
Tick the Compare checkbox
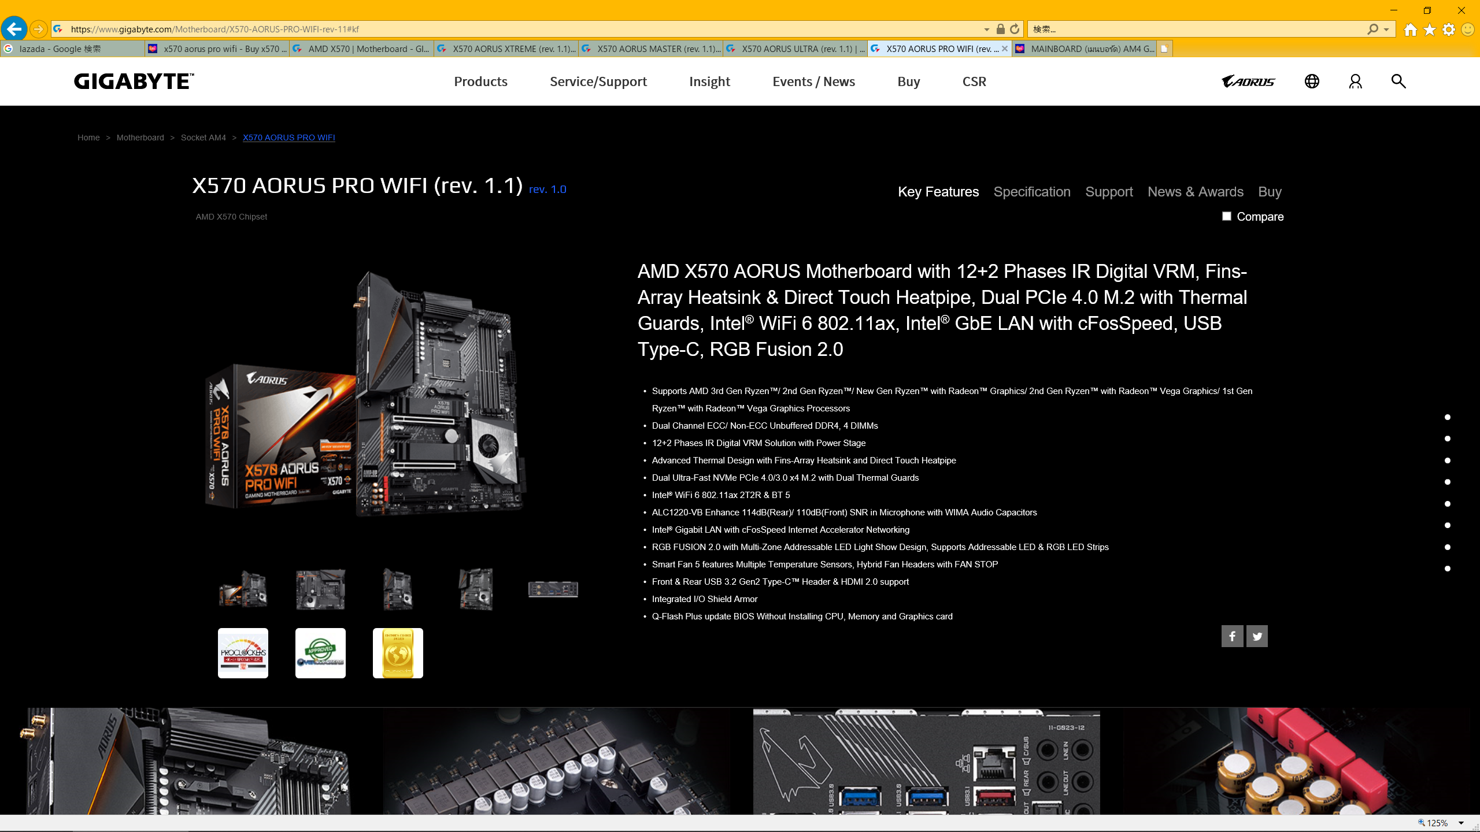[x=1227, y=216]
